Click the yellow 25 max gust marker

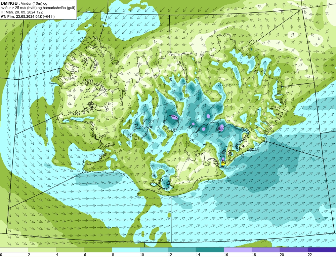tap(223, 163)
